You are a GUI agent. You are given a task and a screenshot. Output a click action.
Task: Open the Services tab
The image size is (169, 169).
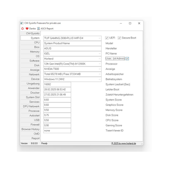30,102
